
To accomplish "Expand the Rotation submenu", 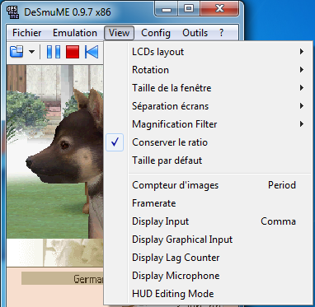I will pos(208,70).
